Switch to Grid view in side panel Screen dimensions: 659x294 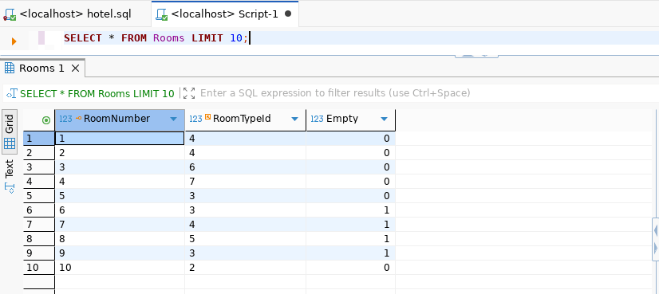(10, 131)
